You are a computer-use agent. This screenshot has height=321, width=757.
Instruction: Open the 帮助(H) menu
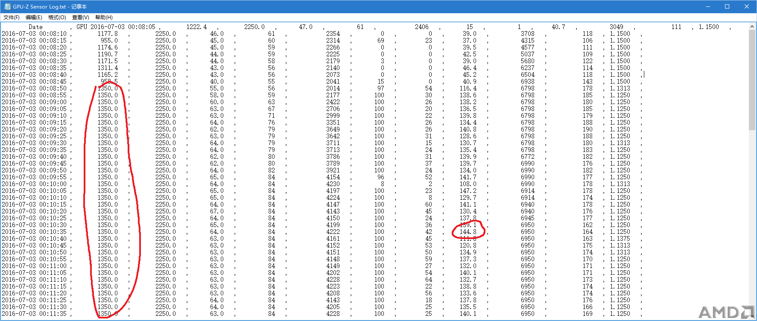[104, 18]
